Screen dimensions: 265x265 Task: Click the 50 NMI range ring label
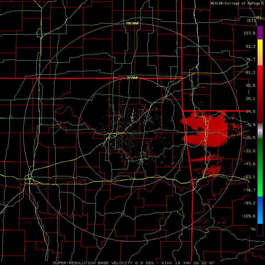pyautogui.click(x=132, y=78)
